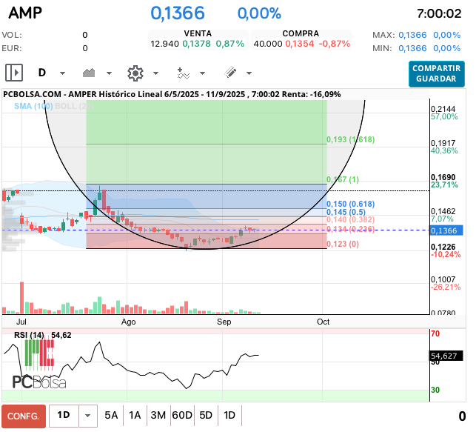The image size is (476, 432).
Task: Select the D daily interval label
Action: tap(42, 73)
